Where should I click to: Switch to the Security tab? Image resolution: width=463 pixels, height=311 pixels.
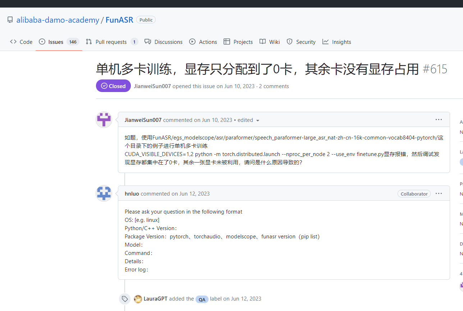coord(301,42)
